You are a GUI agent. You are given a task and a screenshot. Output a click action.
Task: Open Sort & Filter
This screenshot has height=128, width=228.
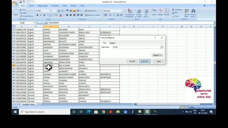187,13
